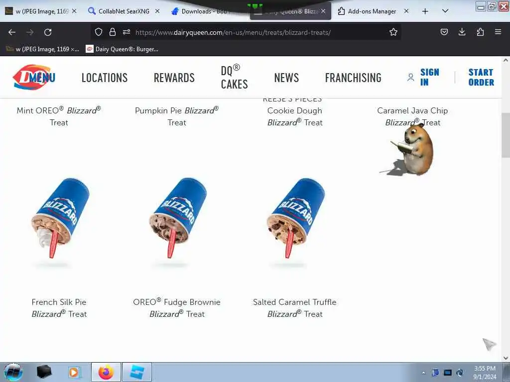Open Caramel Java Chip Blizzard Treat
This screenshot has width=510, height=382.
pyautogui.click(x=412, y=116)
